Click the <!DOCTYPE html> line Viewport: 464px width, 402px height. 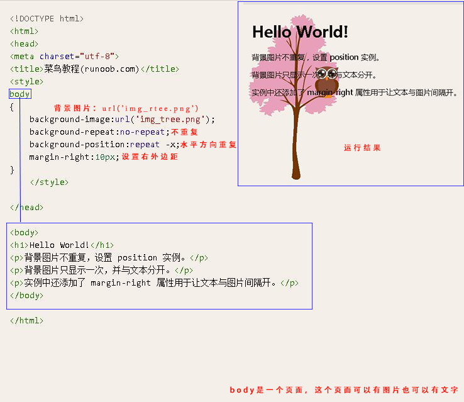click(x=47, y=19)
